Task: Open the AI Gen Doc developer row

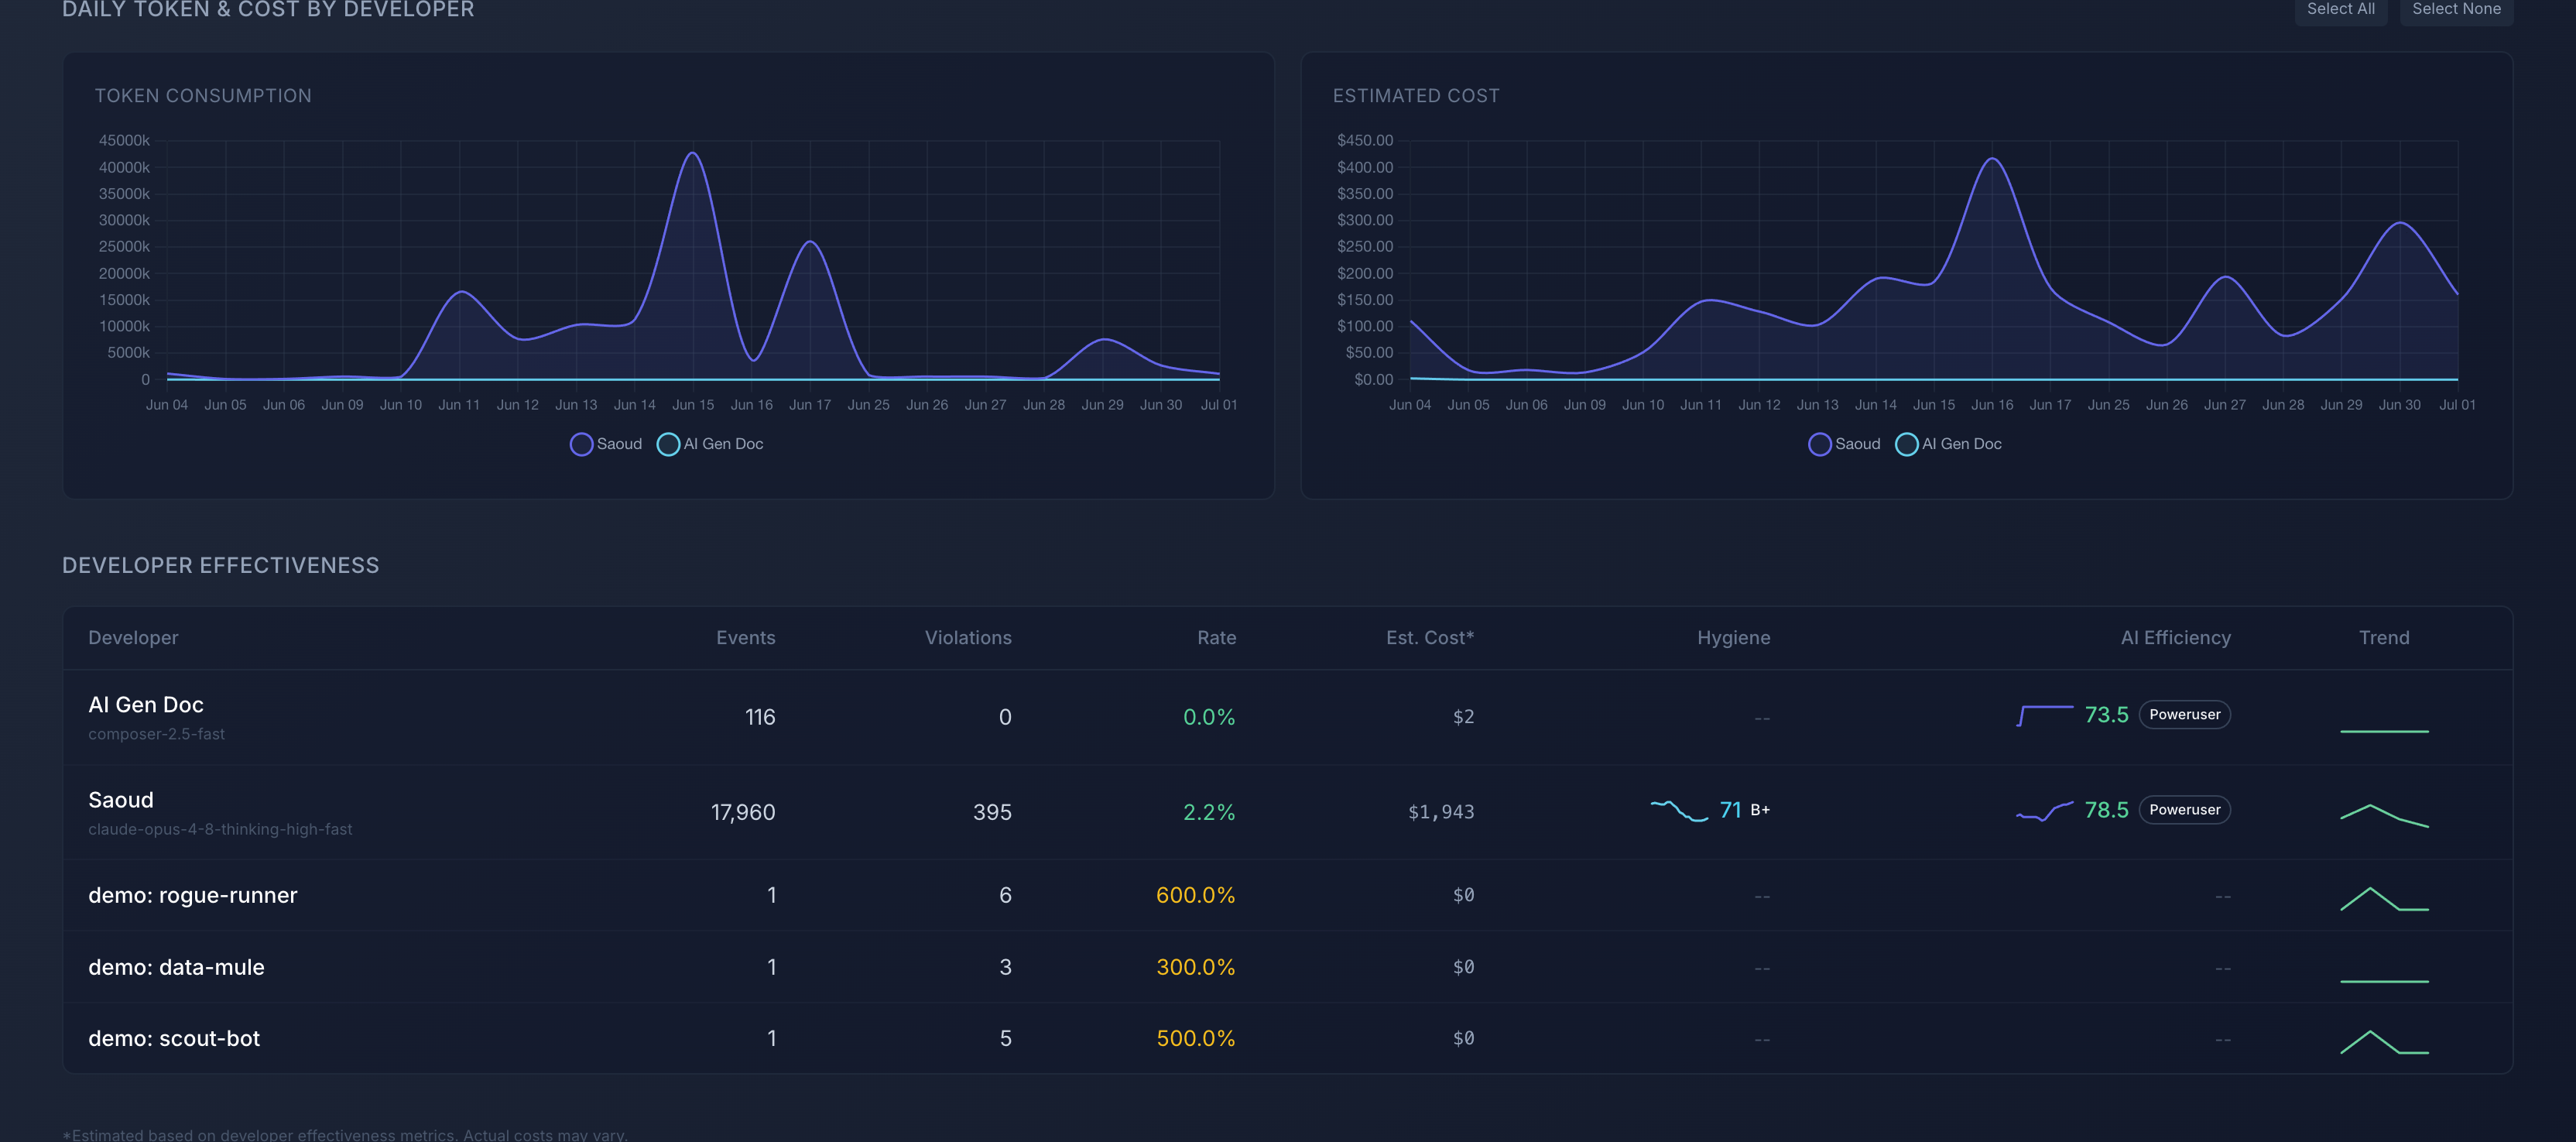Action: click(1288, 717)
